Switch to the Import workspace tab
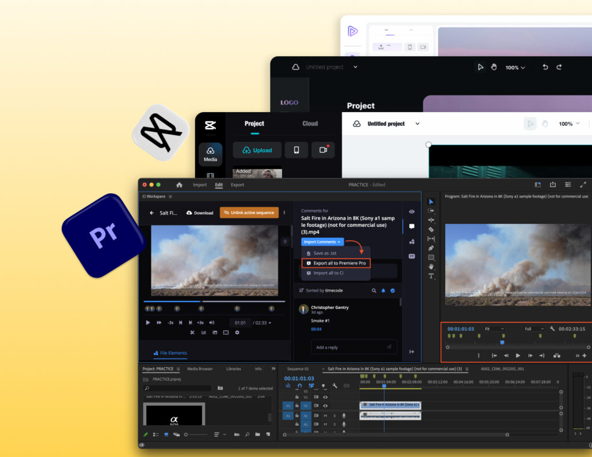The image size is (592, 457). tap(199, 185)
